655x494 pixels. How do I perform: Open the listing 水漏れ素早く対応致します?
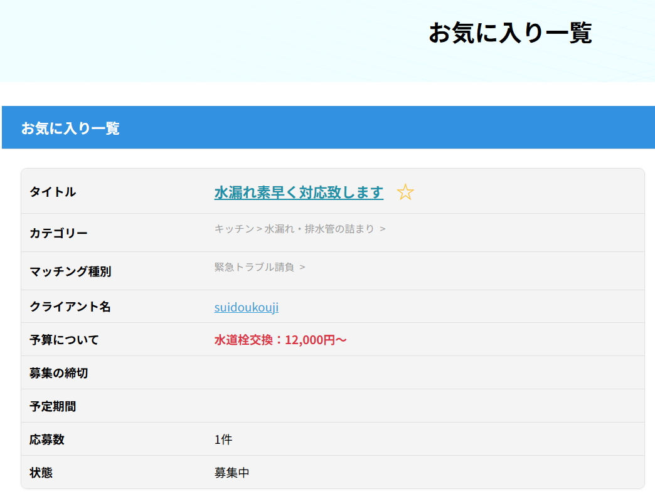(299, 192)
